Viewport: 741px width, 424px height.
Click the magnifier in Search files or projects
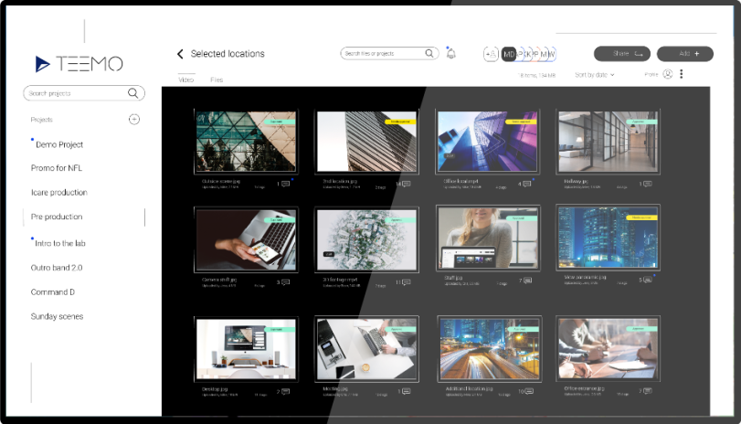(430, 54)
